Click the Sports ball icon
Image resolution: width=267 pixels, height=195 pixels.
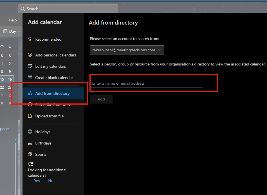30,154
